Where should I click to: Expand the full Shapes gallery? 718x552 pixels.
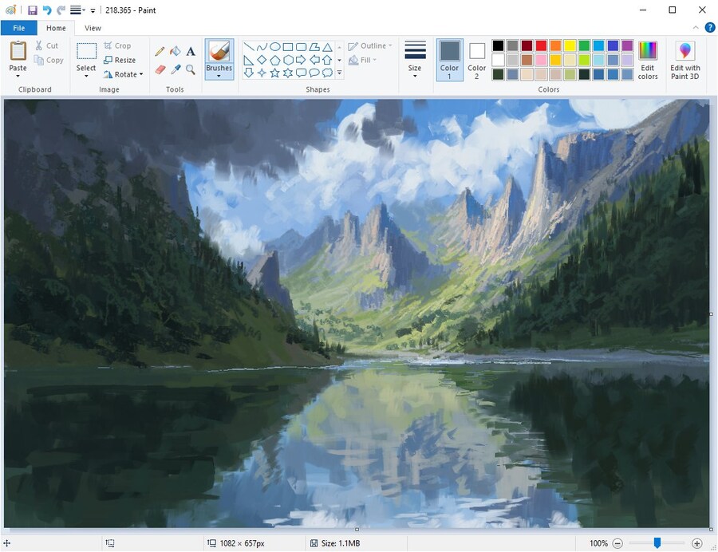[339, 73]
